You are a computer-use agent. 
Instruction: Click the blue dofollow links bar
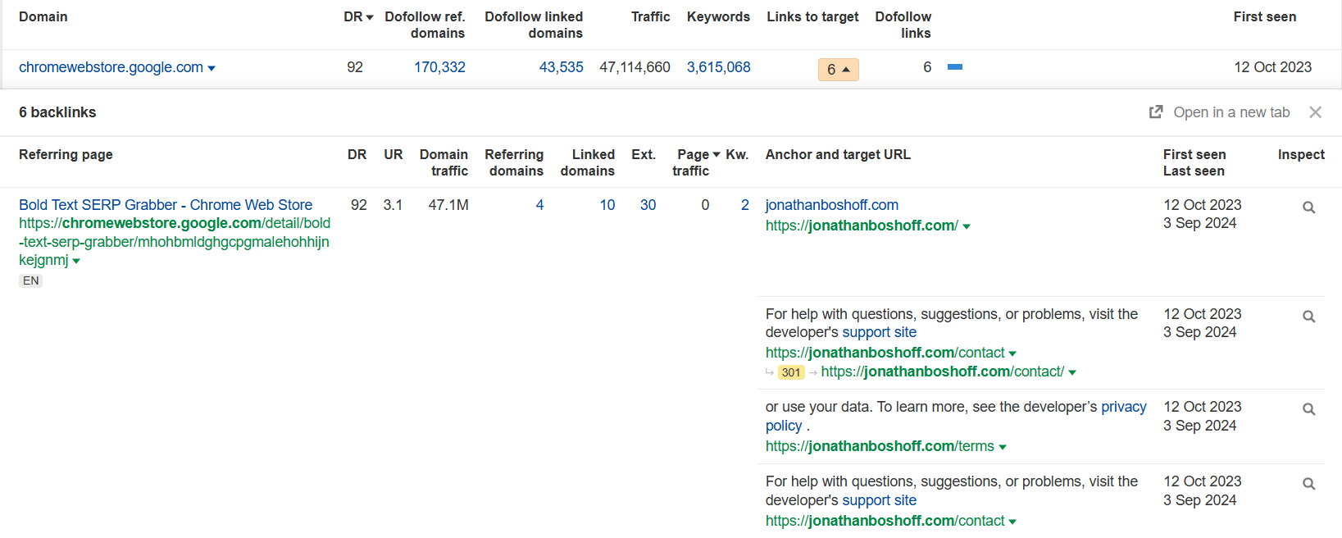pos(954,67)
